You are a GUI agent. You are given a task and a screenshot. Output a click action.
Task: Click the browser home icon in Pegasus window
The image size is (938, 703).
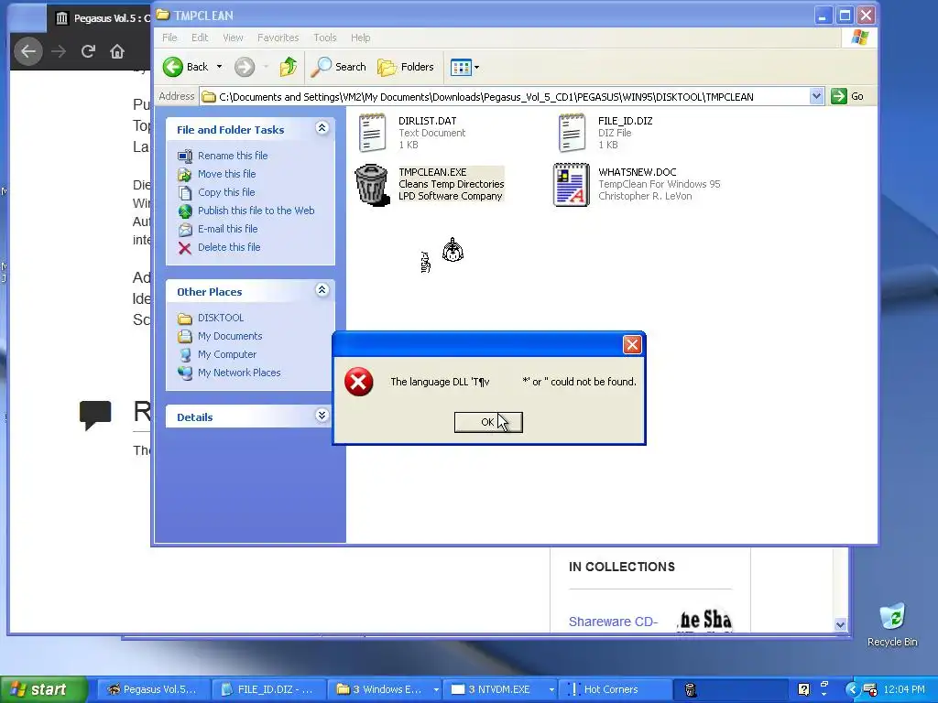pyautogui.click(x=117, y=51)
